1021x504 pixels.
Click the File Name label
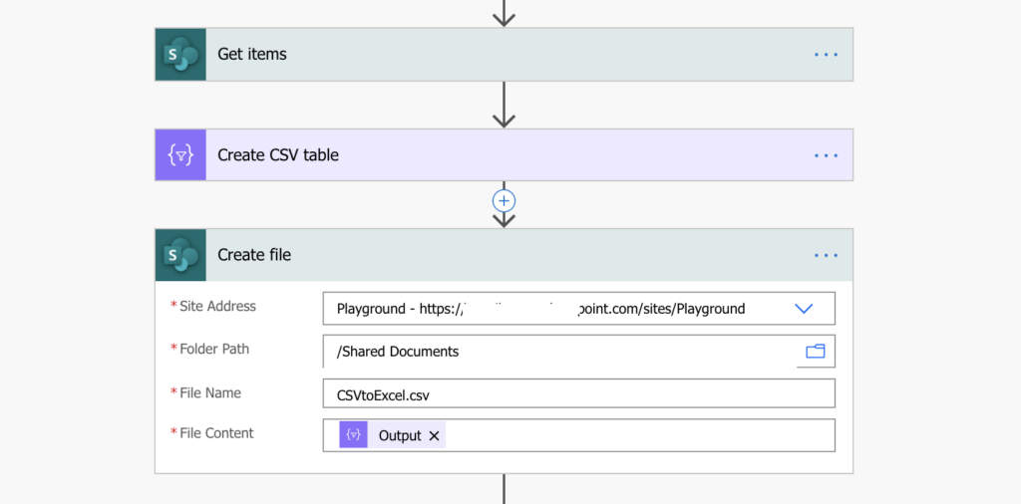click(210, 392)
